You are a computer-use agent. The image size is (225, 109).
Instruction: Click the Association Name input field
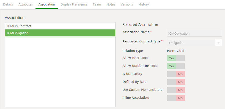click(x=194, y=33)
